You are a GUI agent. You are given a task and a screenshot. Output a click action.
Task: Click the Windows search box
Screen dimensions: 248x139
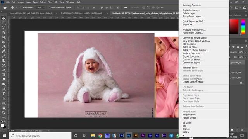coord(40,136)
